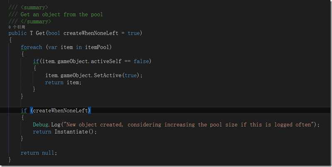Click the 'return item;' statement
Viewport: 332px width, 167px height.
coord(63,82)
